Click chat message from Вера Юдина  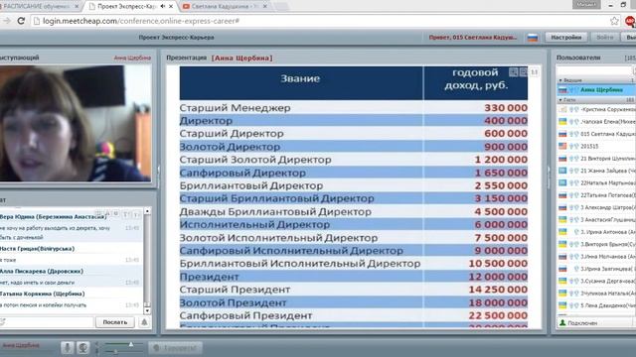tap(71, 227)
